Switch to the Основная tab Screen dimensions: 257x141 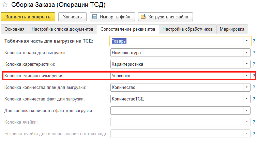pyautogui.click(x=14, y=29)
